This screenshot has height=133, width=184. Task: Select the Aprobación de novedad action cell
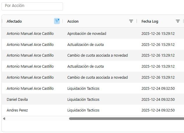(x=86, y=33)
